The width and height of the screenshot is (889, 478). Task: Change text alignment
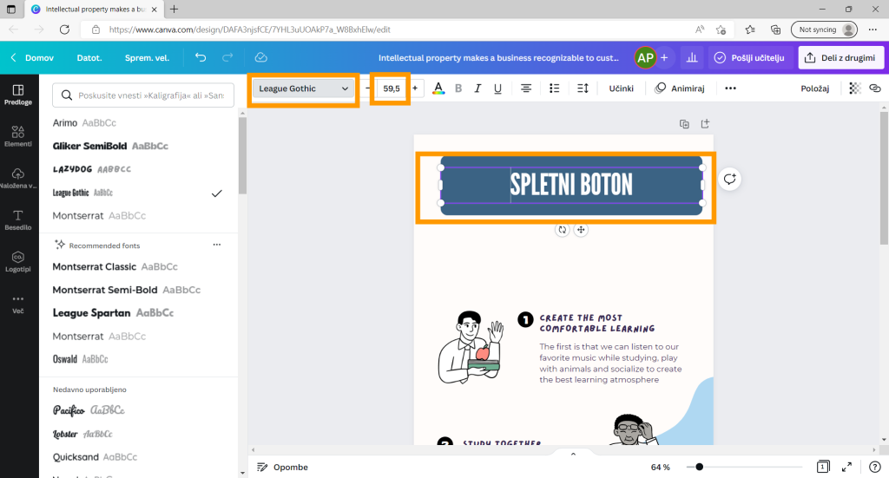526,88
